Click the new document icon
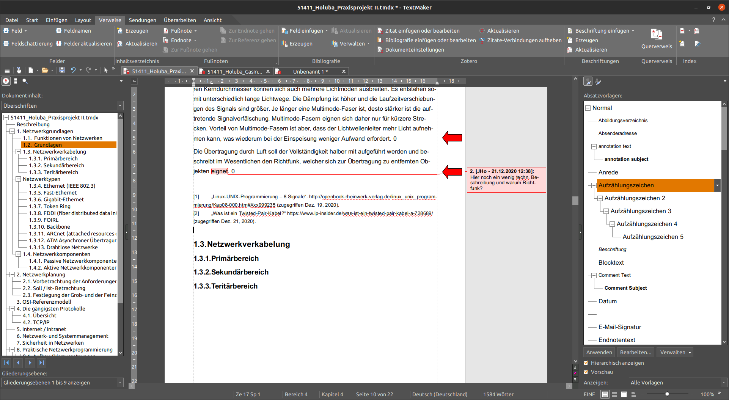This screenshot has width=729, height=400. tap(31, 70)
